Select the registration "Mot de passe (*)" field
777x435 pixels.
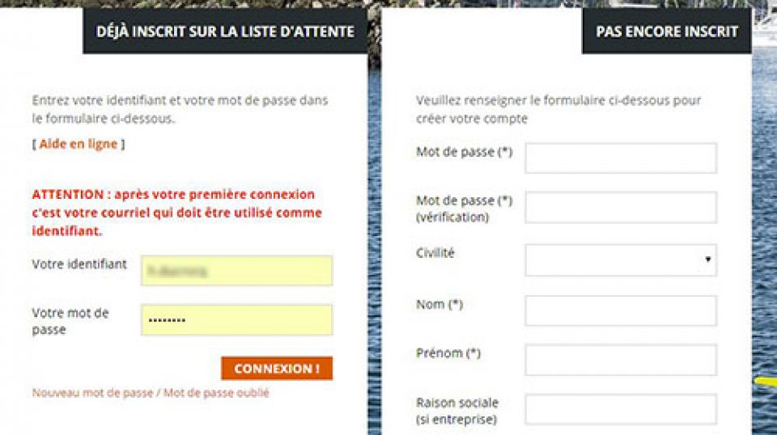tap(620, 158)
